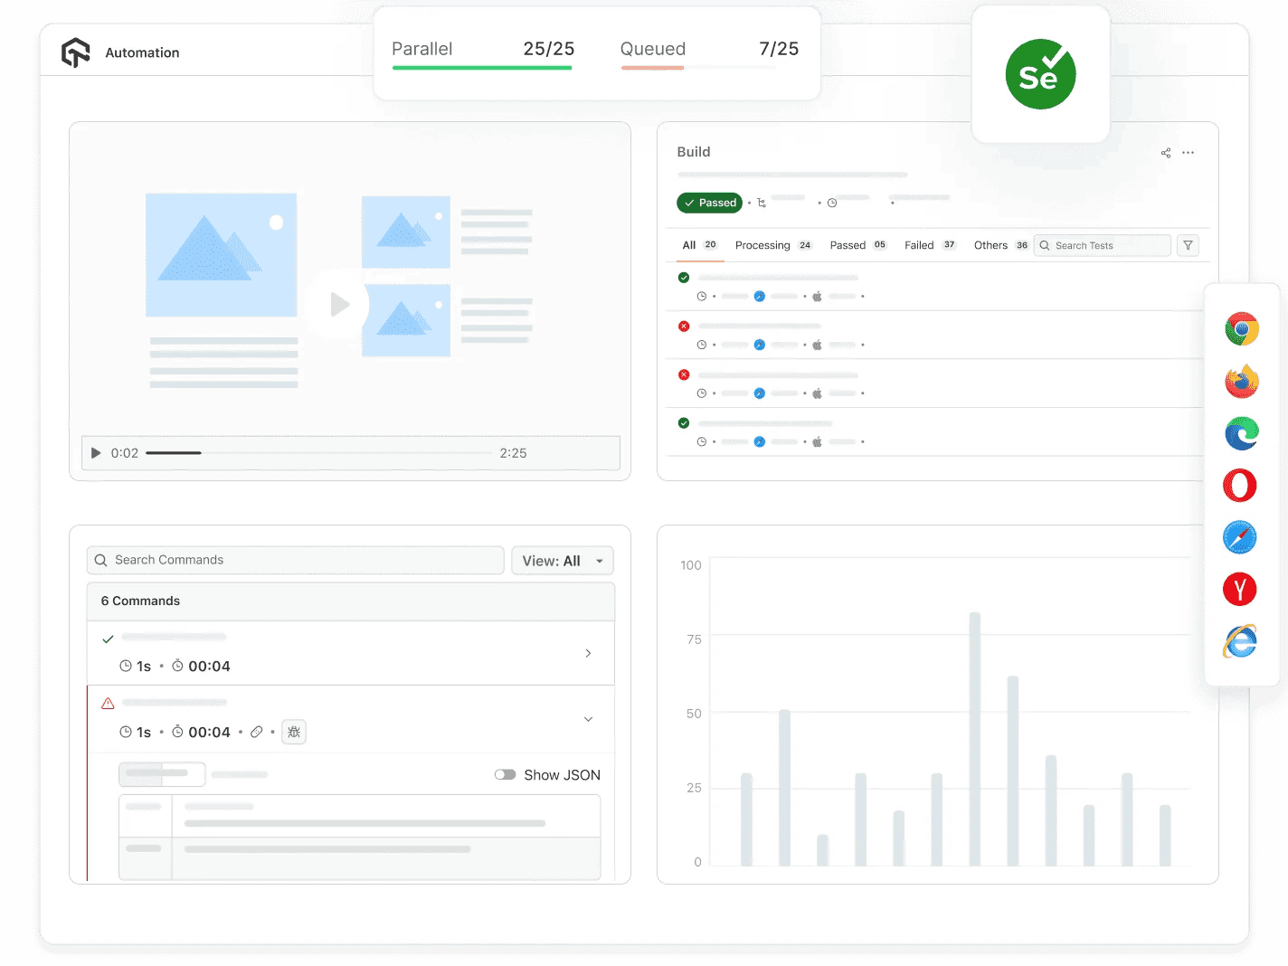Open the filter icon beside Search Tests
This screenshot has height=966, width=1288.
pos(1188,245)
